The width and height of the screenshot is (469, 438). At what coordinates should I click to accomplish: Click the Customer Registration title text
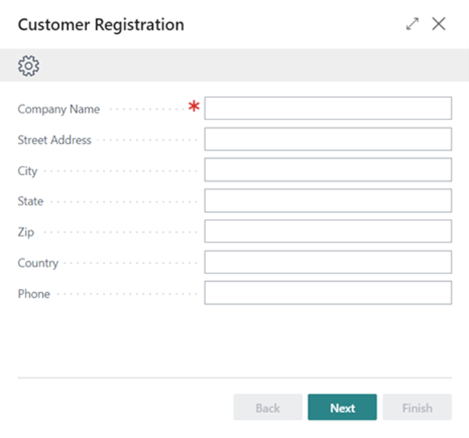(x=101, y=25)
